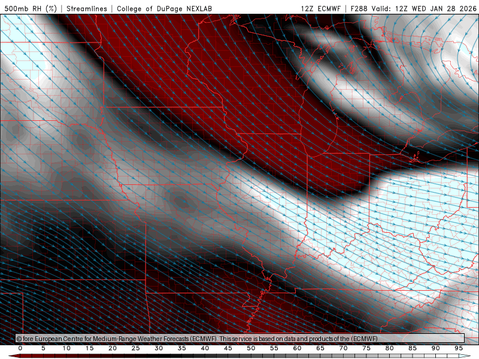Click "College of DuPage NEXLAB" header text

[164, 8]
